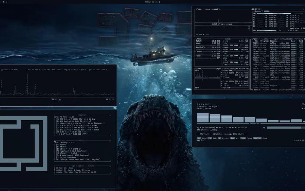Open the [Electronic] EQ preset in cliamp
Image resolution: width=305 pixels, height=191 pixels.
pos(209,128)
